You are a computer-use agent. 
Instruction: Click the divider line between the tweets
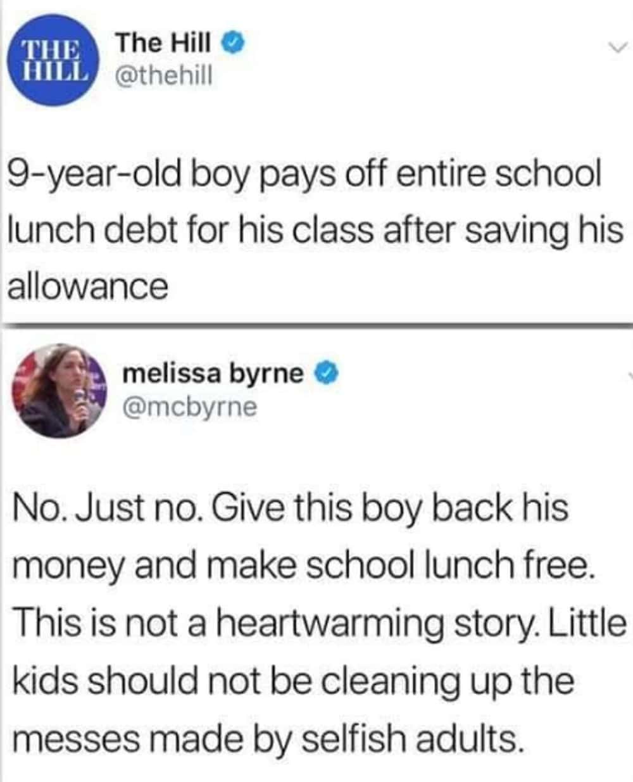coord(316,324)
